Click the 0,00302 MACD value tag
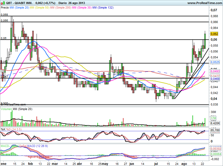The width and height of the screenshot is (223, 166). tap(216, 148)
